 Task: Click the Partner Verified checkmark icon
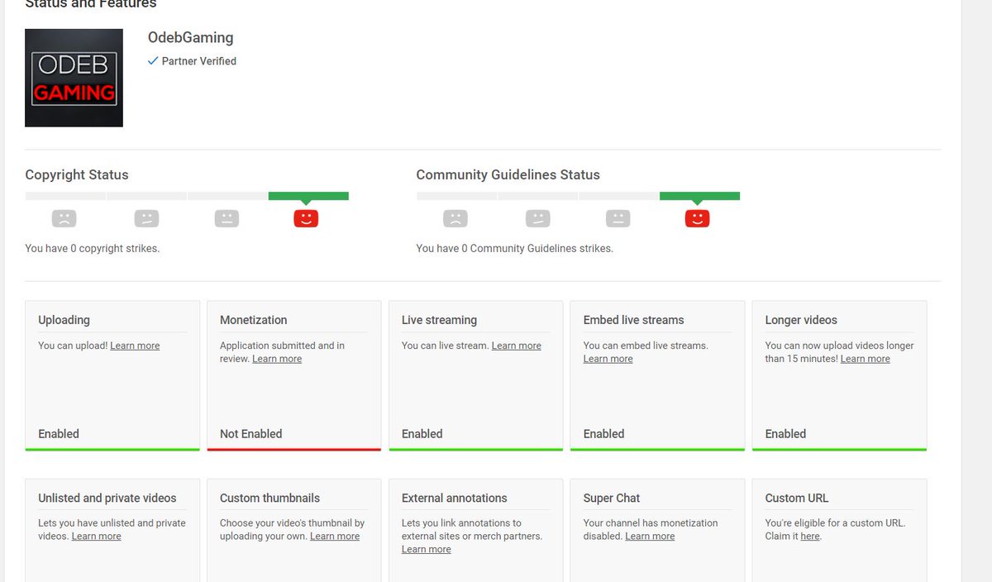click(153, 60)
